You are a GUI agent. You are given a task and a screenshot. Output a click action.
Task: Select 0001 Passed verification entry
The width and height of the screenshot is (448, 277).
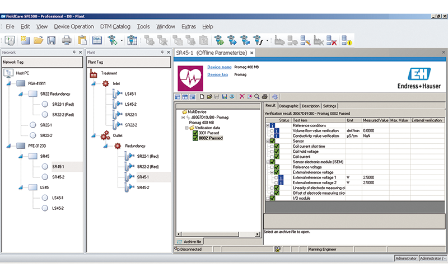208,133
